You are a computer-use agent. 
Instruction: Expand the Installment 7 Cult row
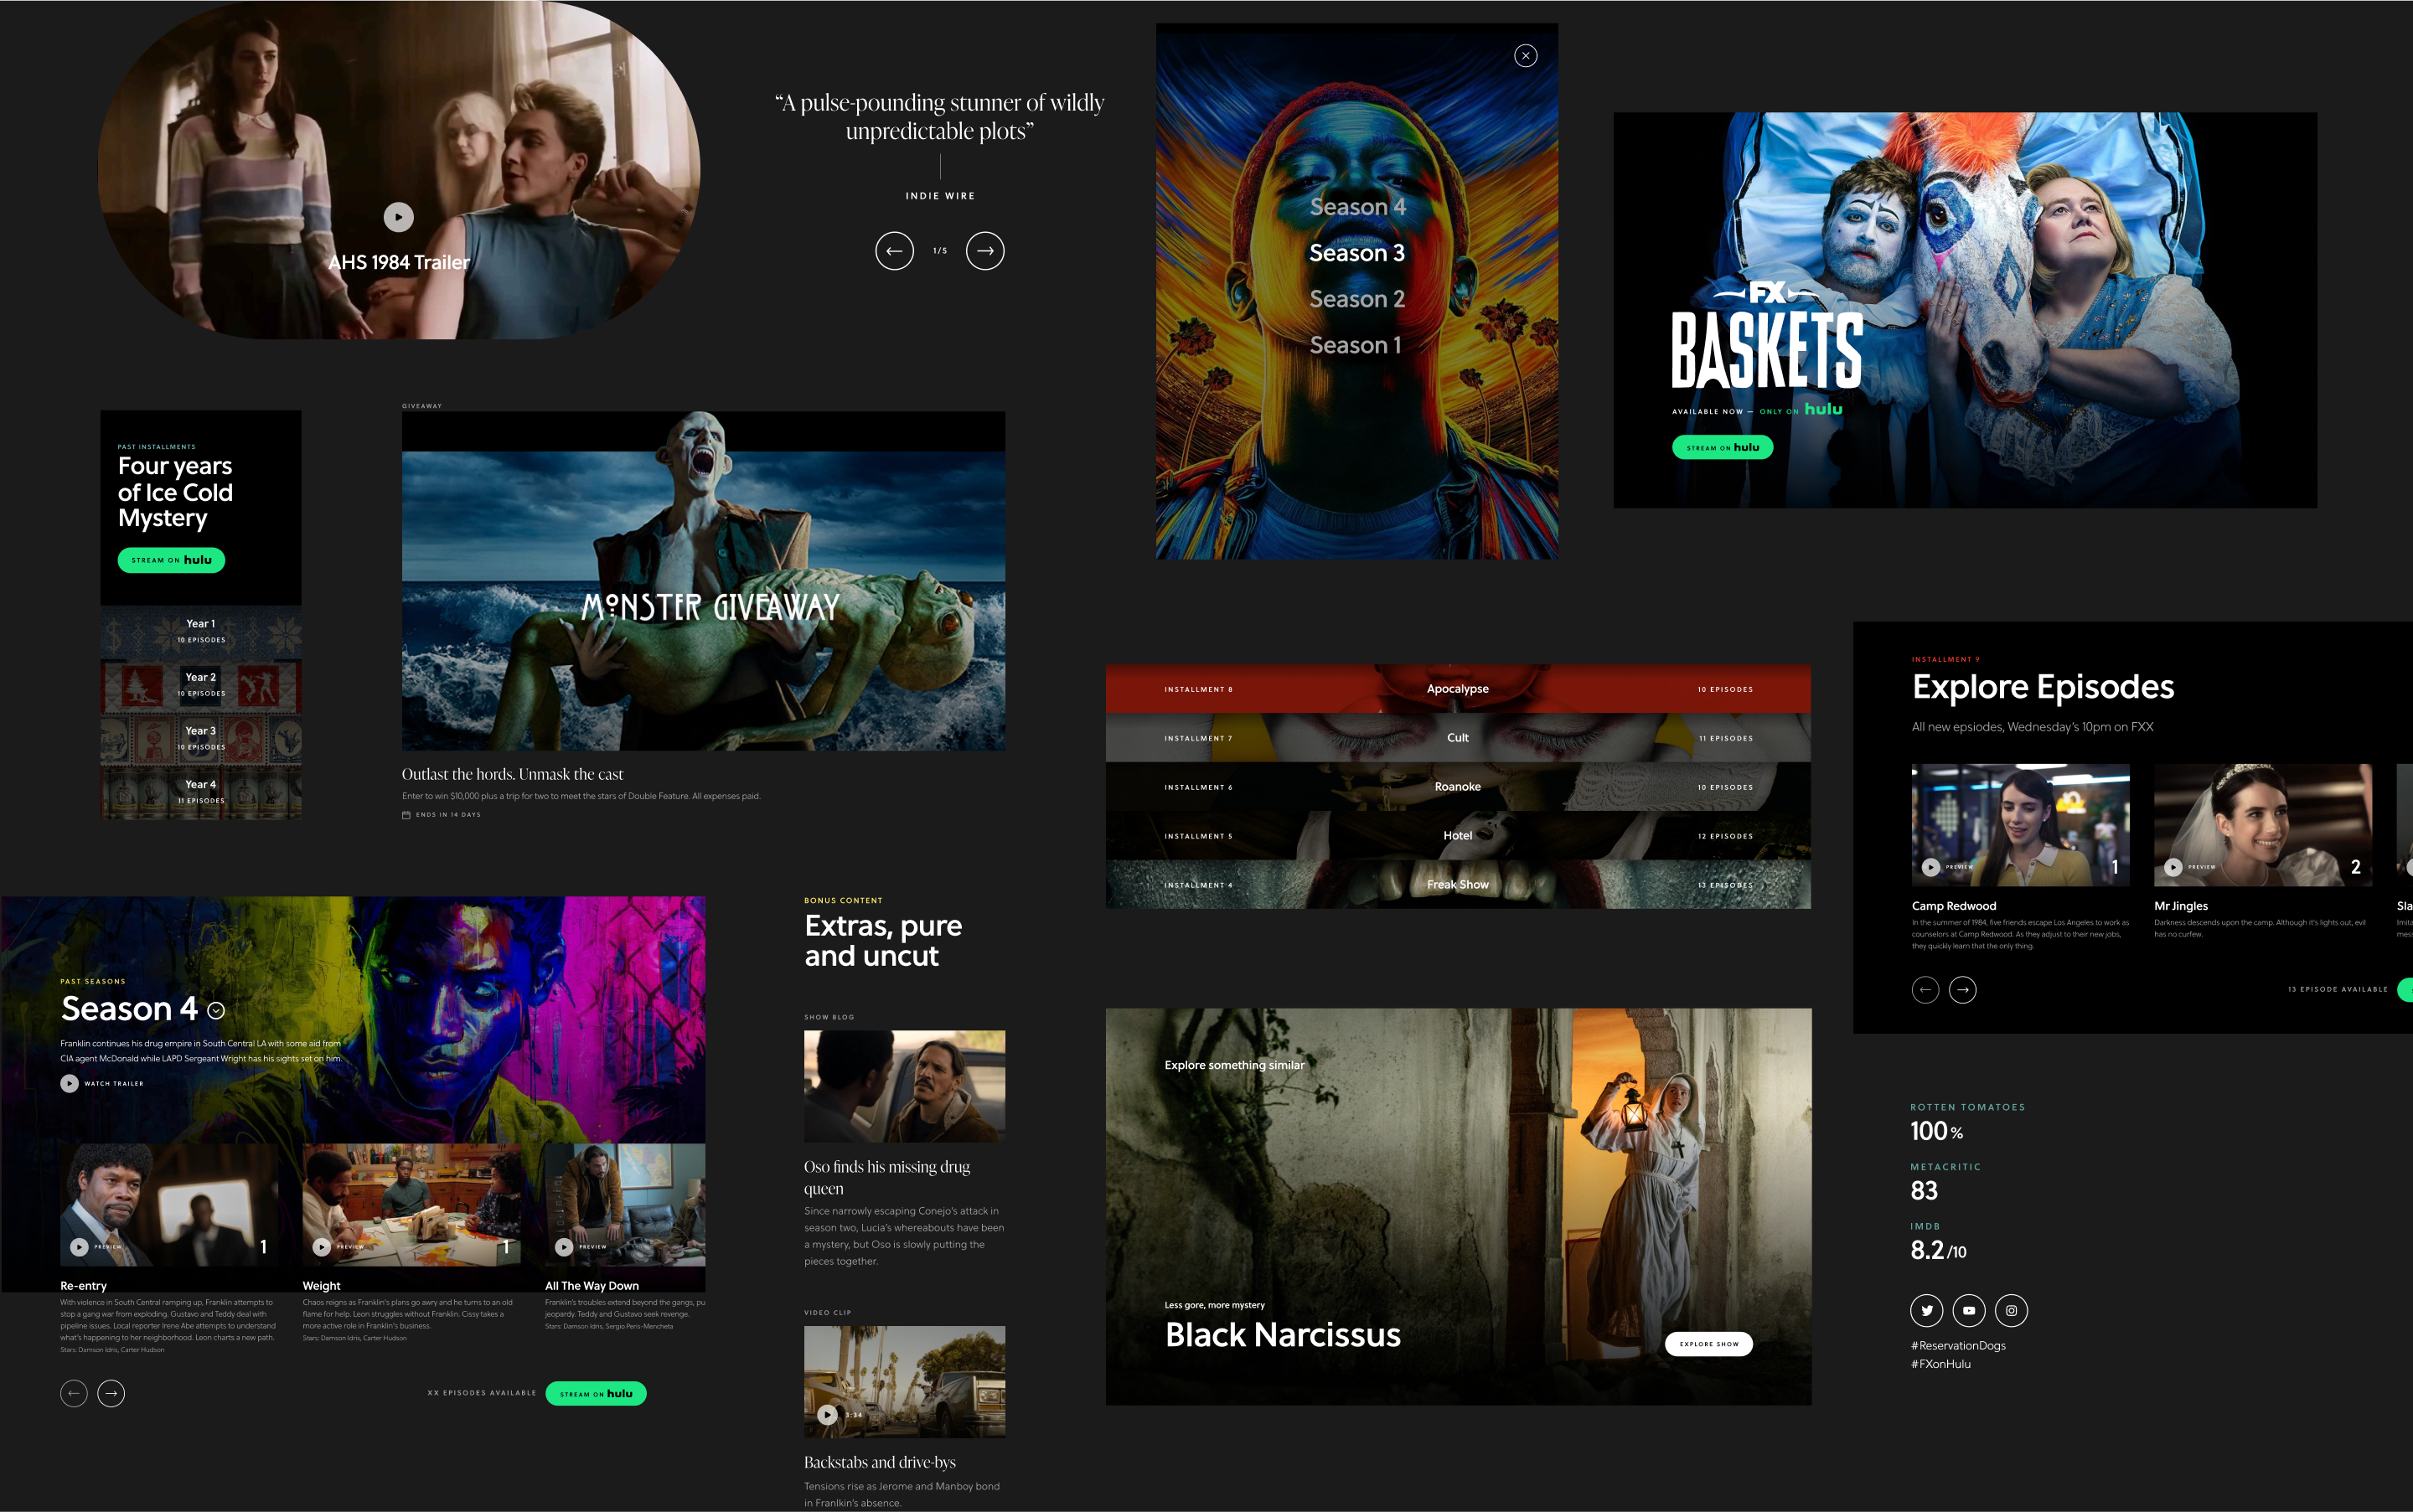click(x=1458, y=738)
